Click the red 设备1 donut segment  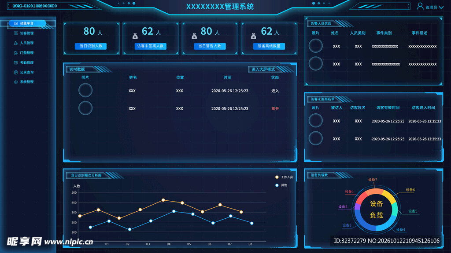coord(362,197)
